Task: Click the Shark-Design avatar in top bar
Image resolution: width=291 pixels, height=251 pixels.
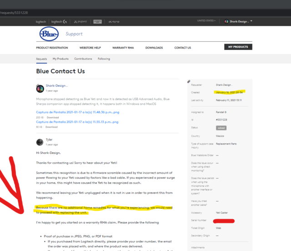Action: tap(226, 21)
